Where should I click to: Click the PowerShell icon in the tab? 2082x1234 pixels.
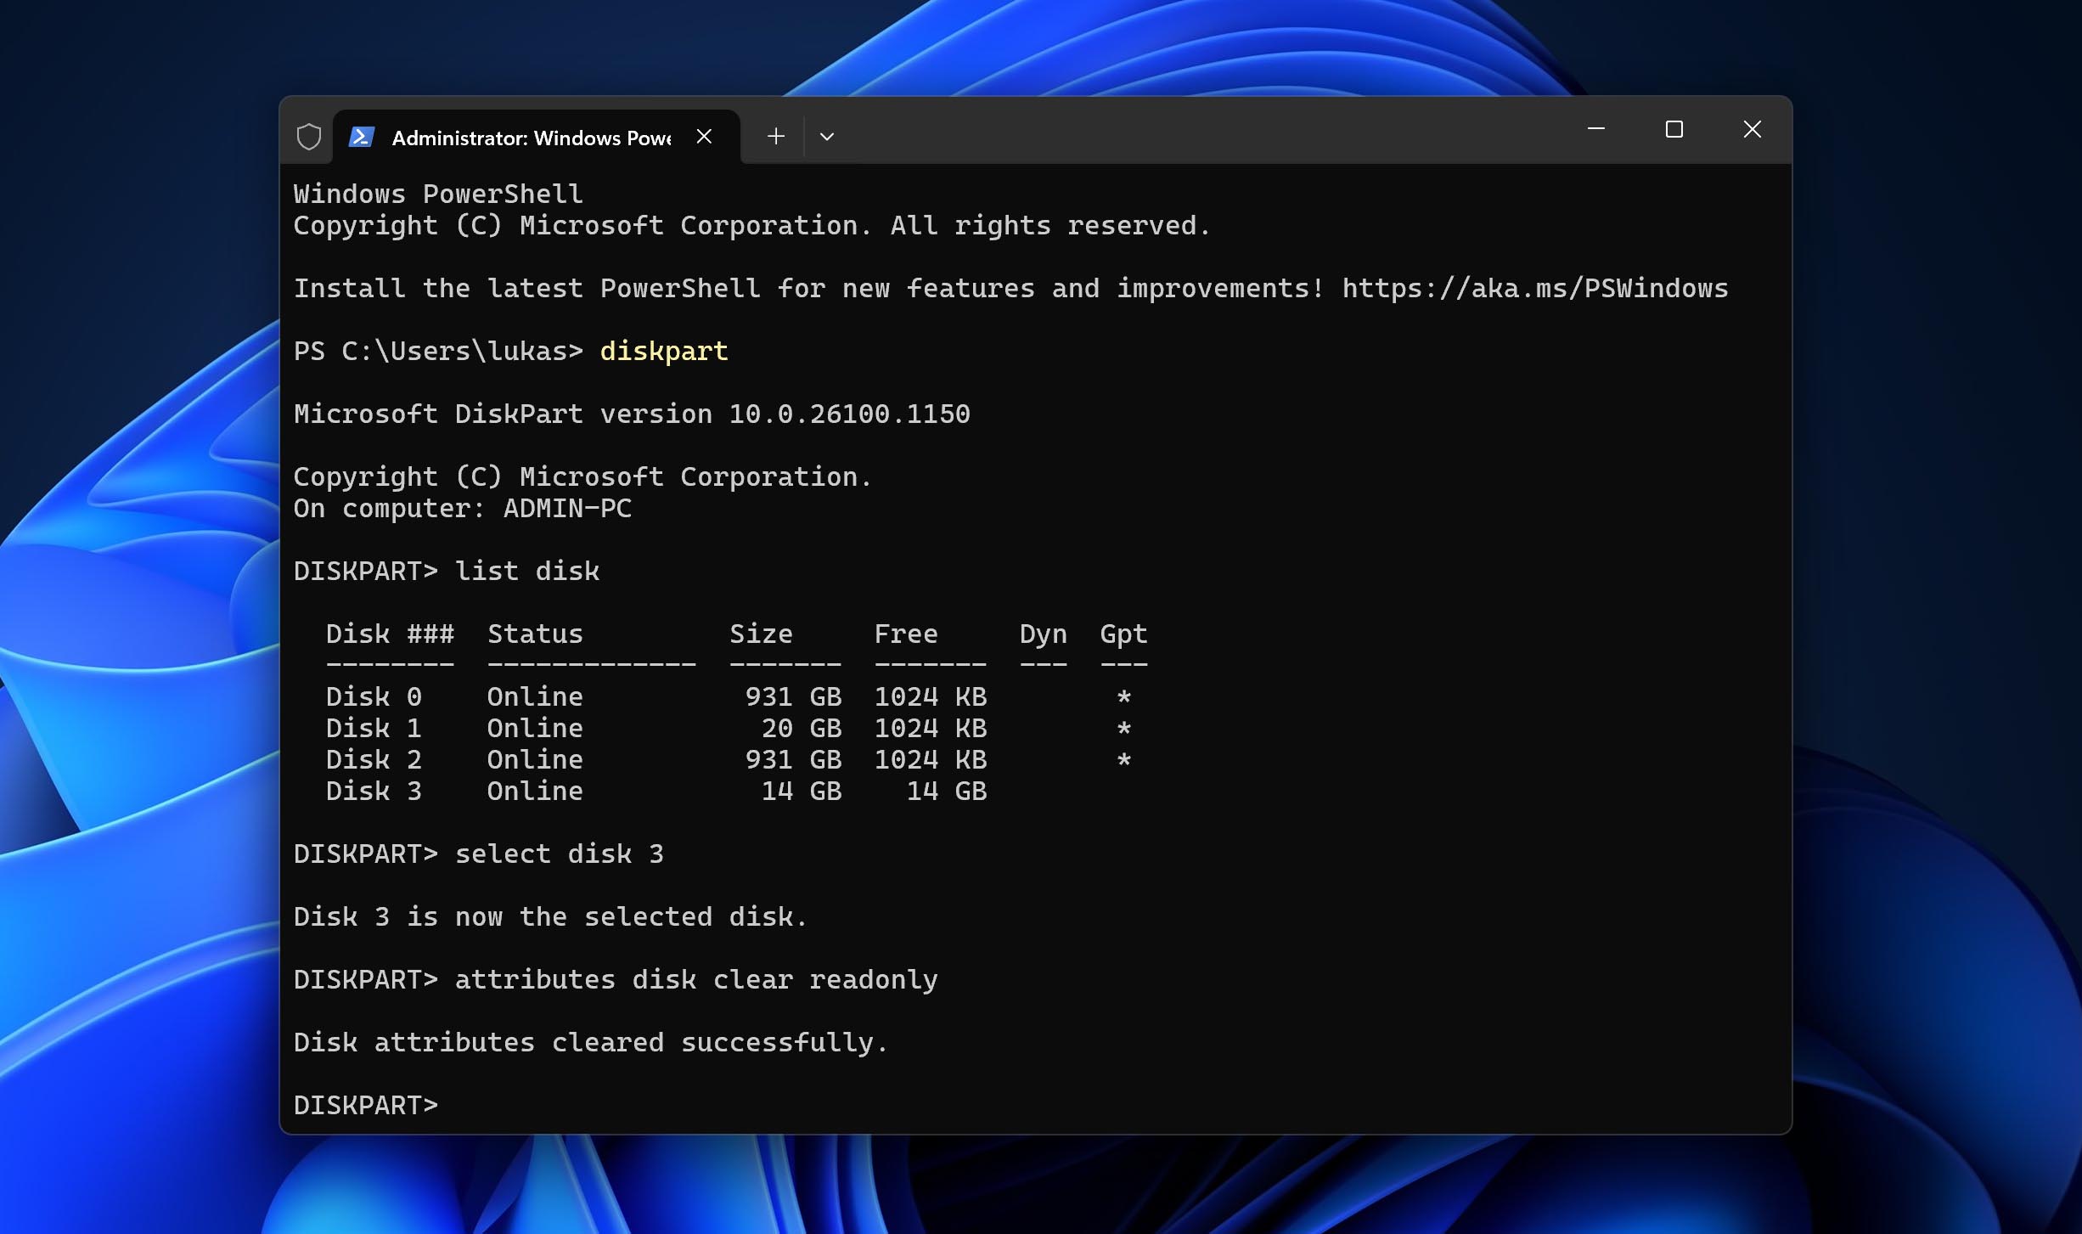pos(362,137)
